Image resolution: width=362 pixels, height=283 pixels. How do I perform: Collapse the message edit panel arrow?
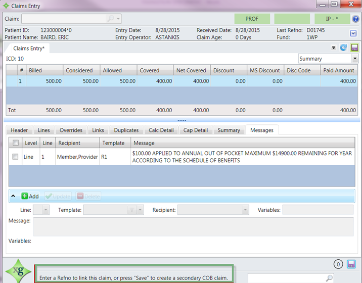[14, 196]
